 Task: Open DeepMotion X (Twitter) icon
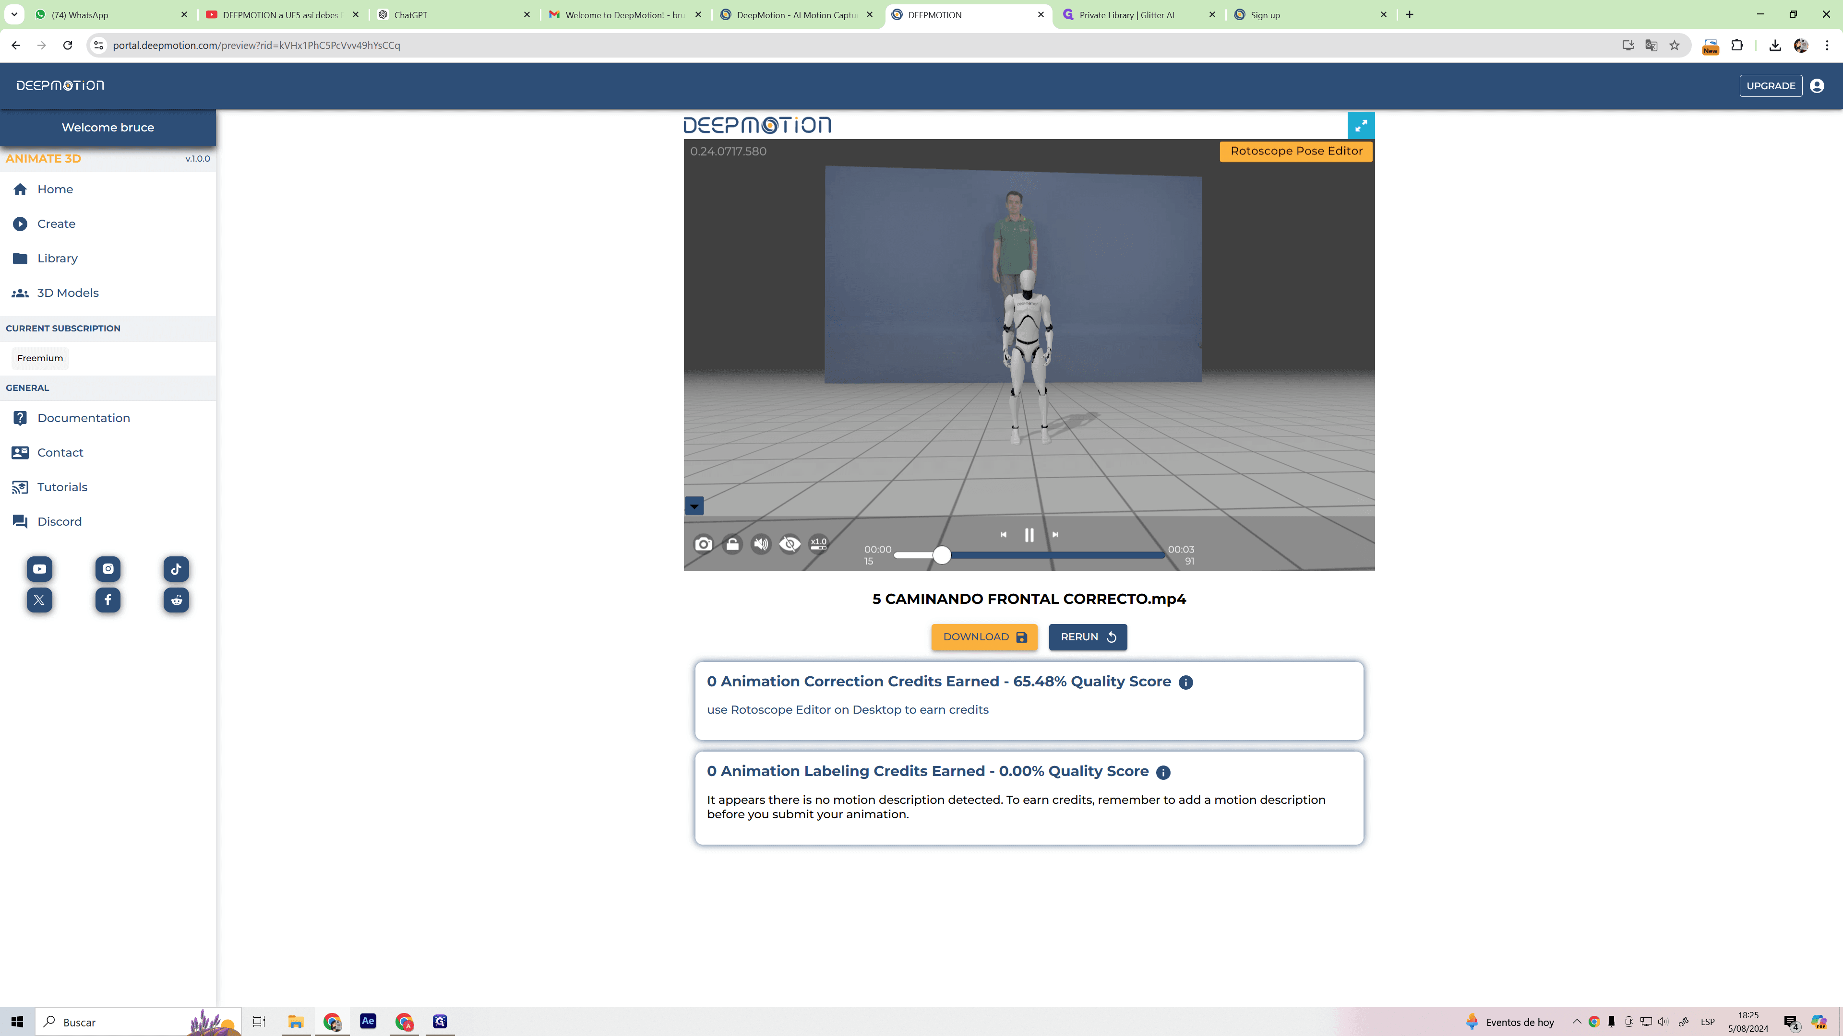click(39, 600)
